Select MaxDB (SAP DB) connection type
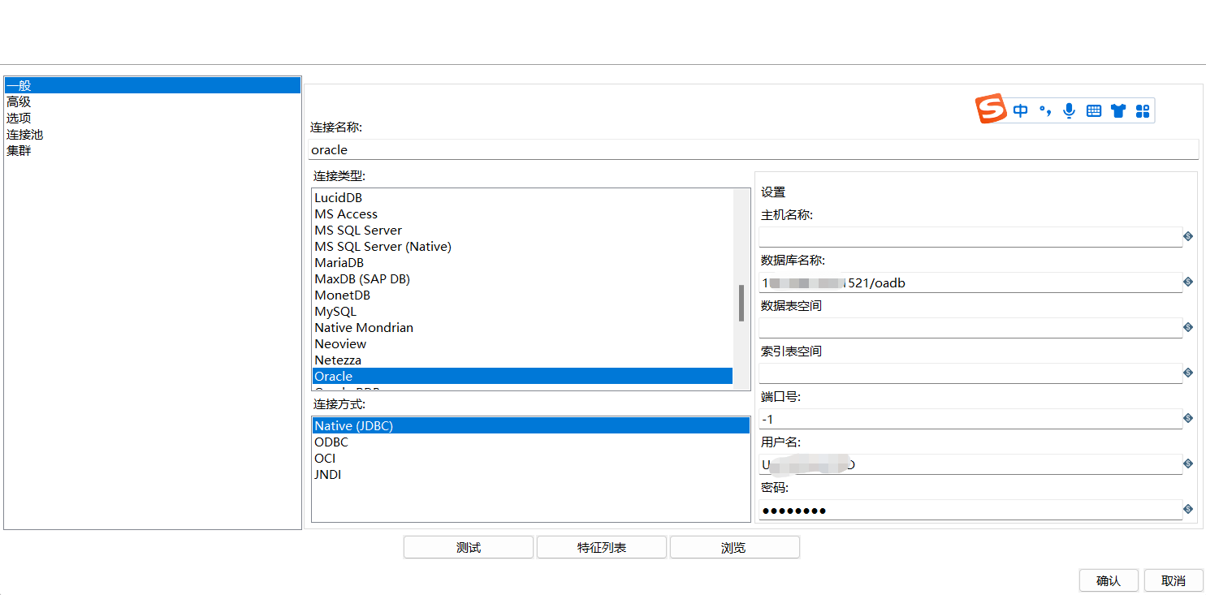 [x=522, y=279]
